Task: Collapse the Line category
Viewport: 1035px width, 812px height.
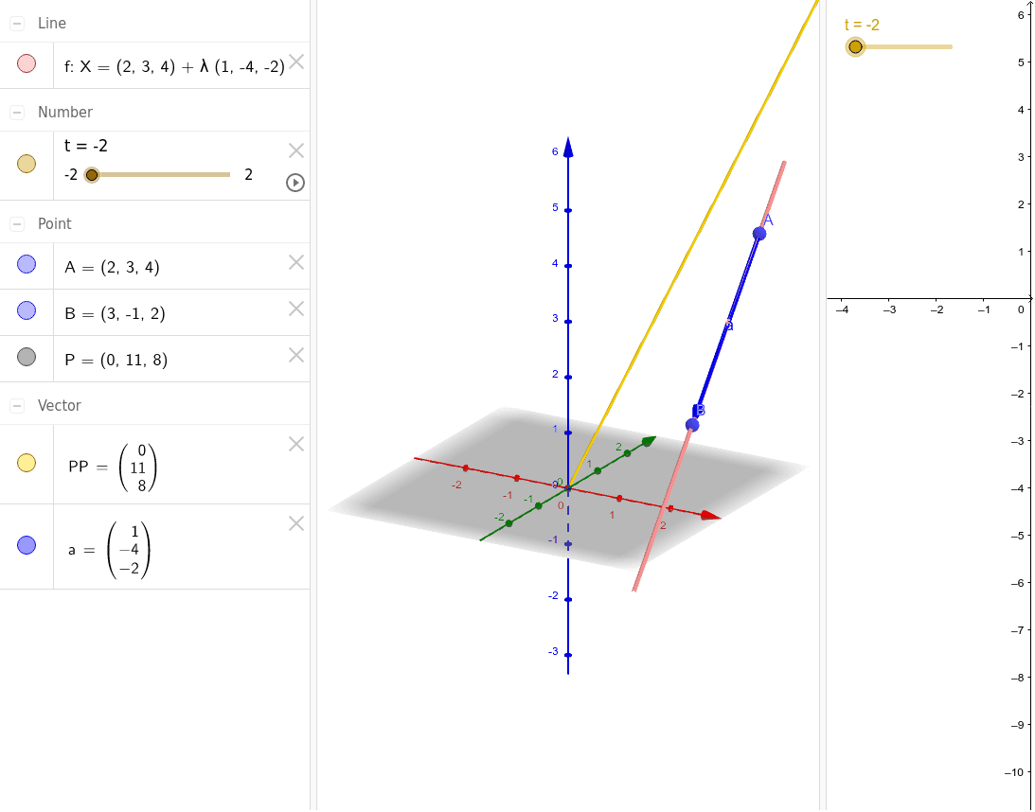Action: click(x=17, y=24)
